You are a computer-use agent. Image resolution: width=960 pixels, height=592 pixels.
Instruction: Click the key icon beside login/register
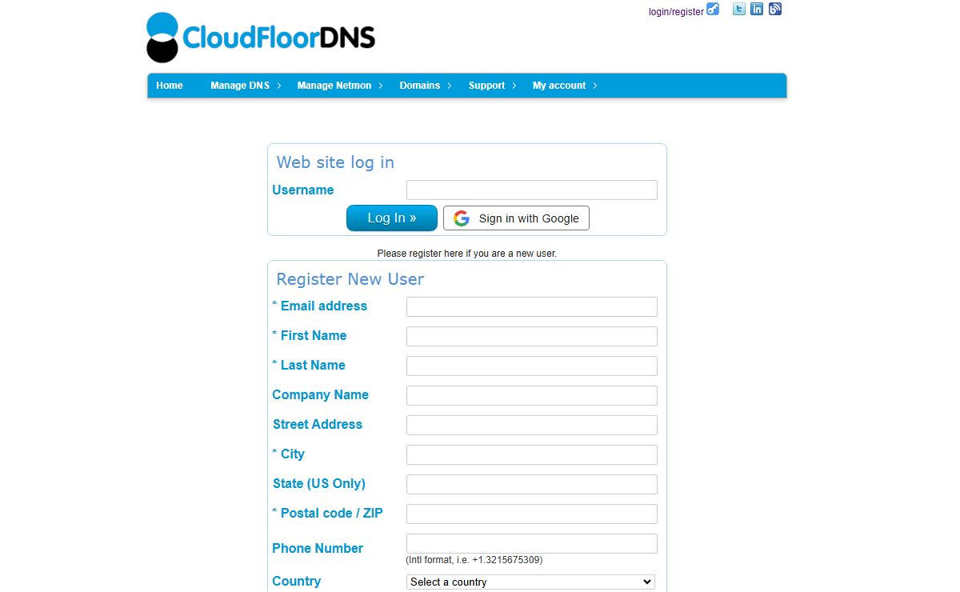click(713, 10)
